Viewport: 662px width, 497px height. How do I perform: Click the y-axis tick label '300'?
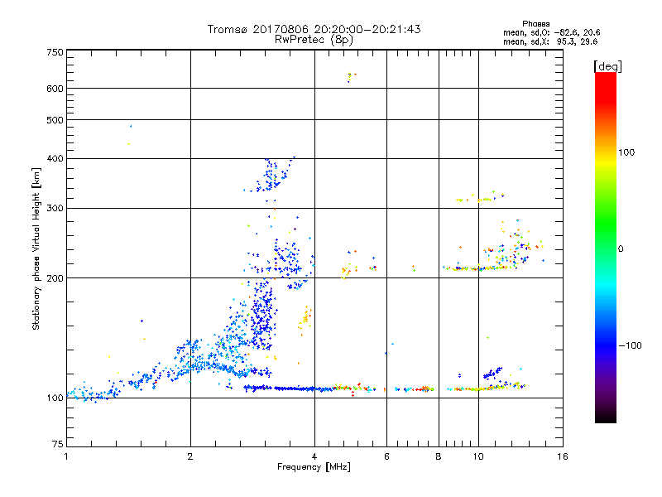click(x=55, y=208)
